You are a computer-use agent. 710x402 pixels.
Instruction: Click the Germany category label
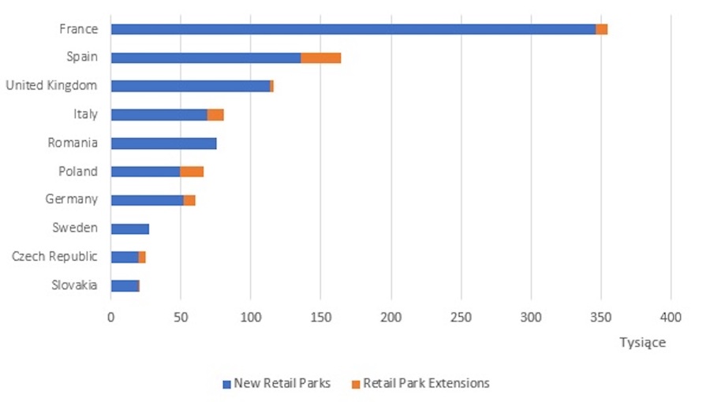coord(72,199)
